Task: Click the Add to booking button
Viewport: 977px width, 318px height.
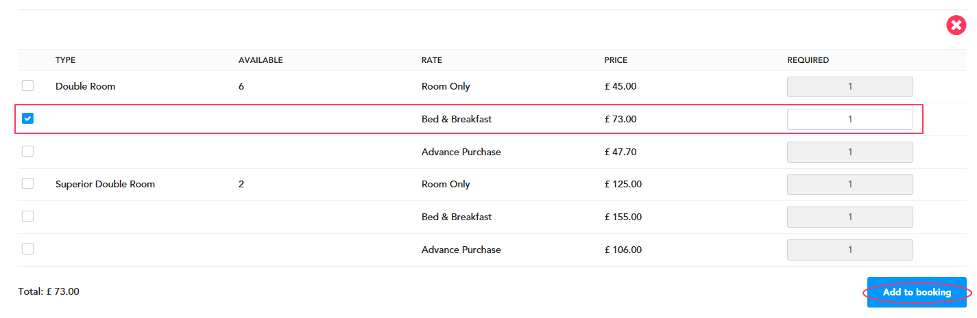Action: (917, 292)
